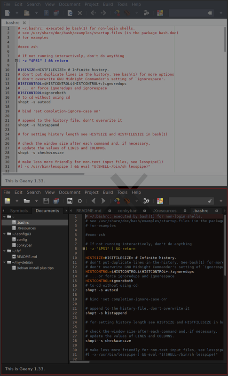
Task: Navigate back in light Geany toolbar
Action: point(93,13)
